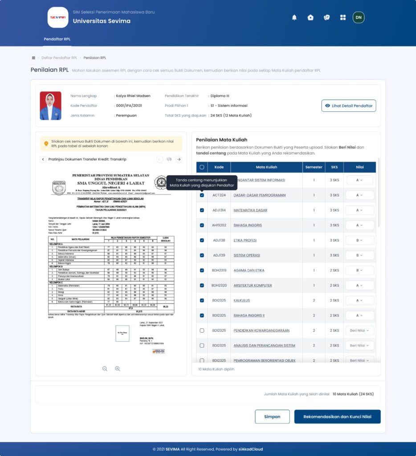
Task: Zoom out on the transcript document
Action: (x=105, y=369)
